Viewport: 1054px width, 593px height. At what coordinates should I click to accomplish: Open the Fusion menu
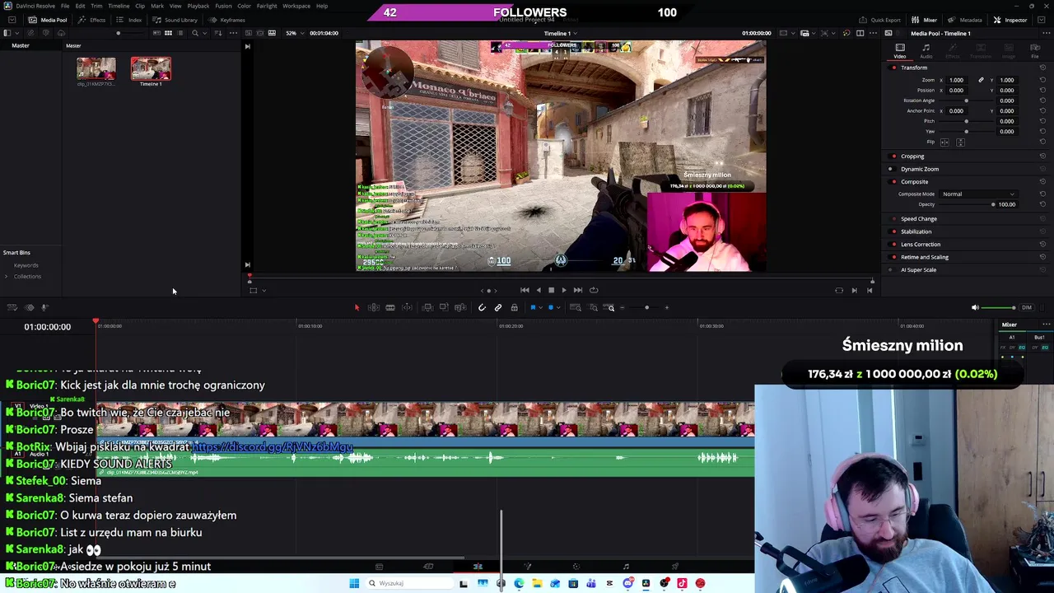click(223, 6)
